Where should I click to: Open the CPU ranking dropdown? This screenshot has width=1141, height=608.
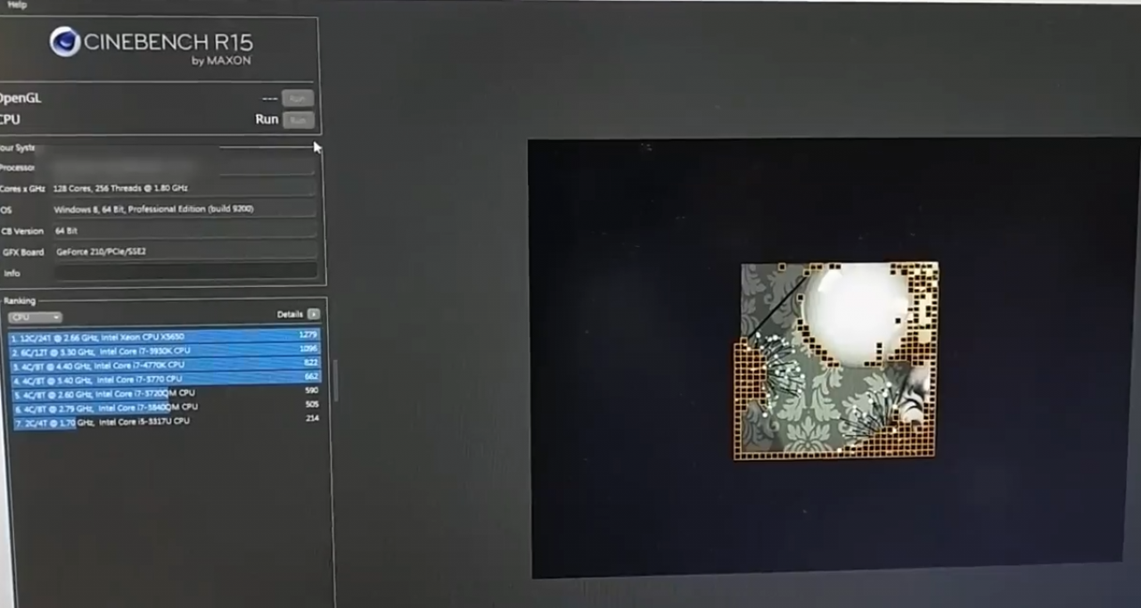tap(35, 317)
